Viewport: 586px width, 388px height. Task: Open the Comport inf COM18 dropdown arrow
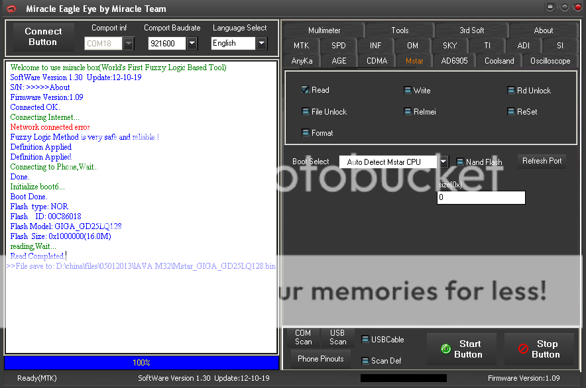[128, 44]
